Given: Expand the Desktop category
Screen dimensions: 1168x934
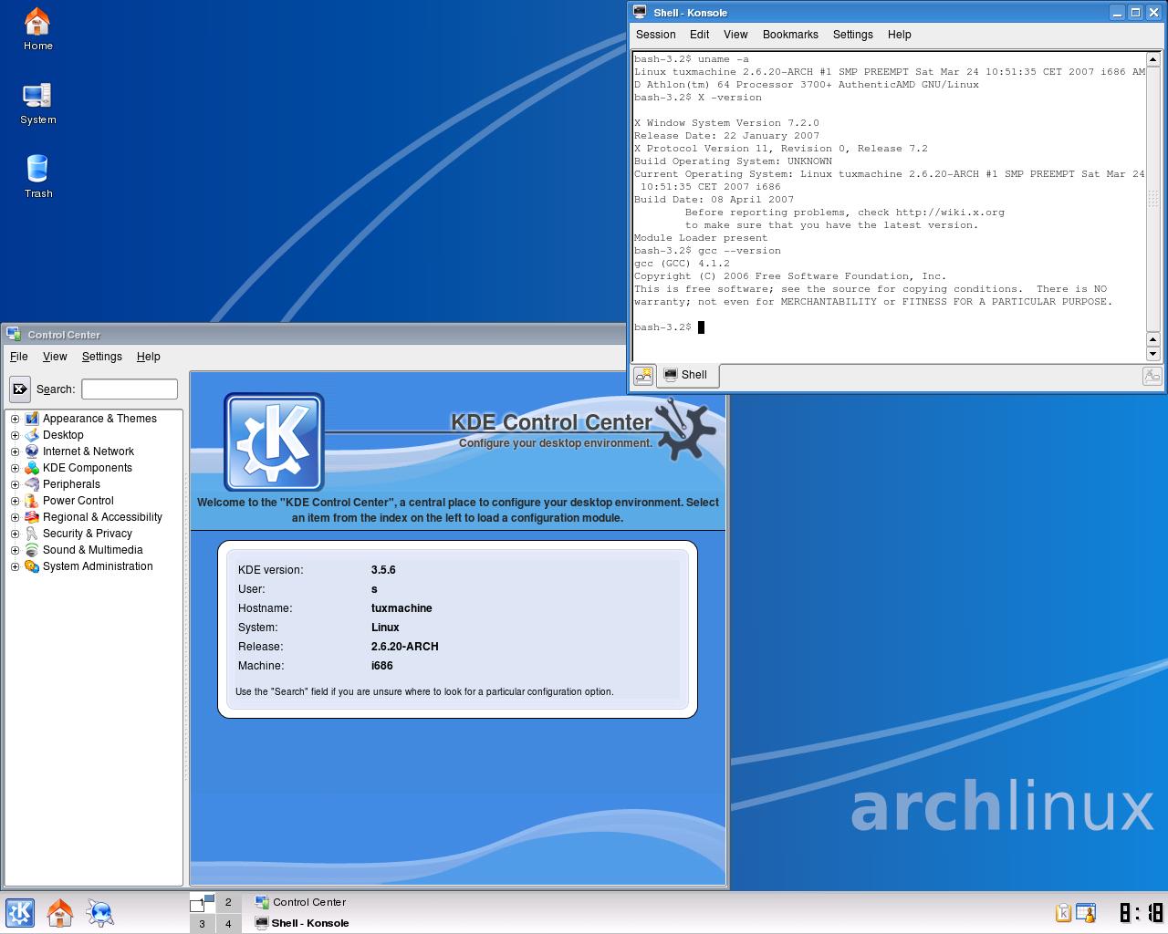Looking at the screenshot, I should pos(15,435).
